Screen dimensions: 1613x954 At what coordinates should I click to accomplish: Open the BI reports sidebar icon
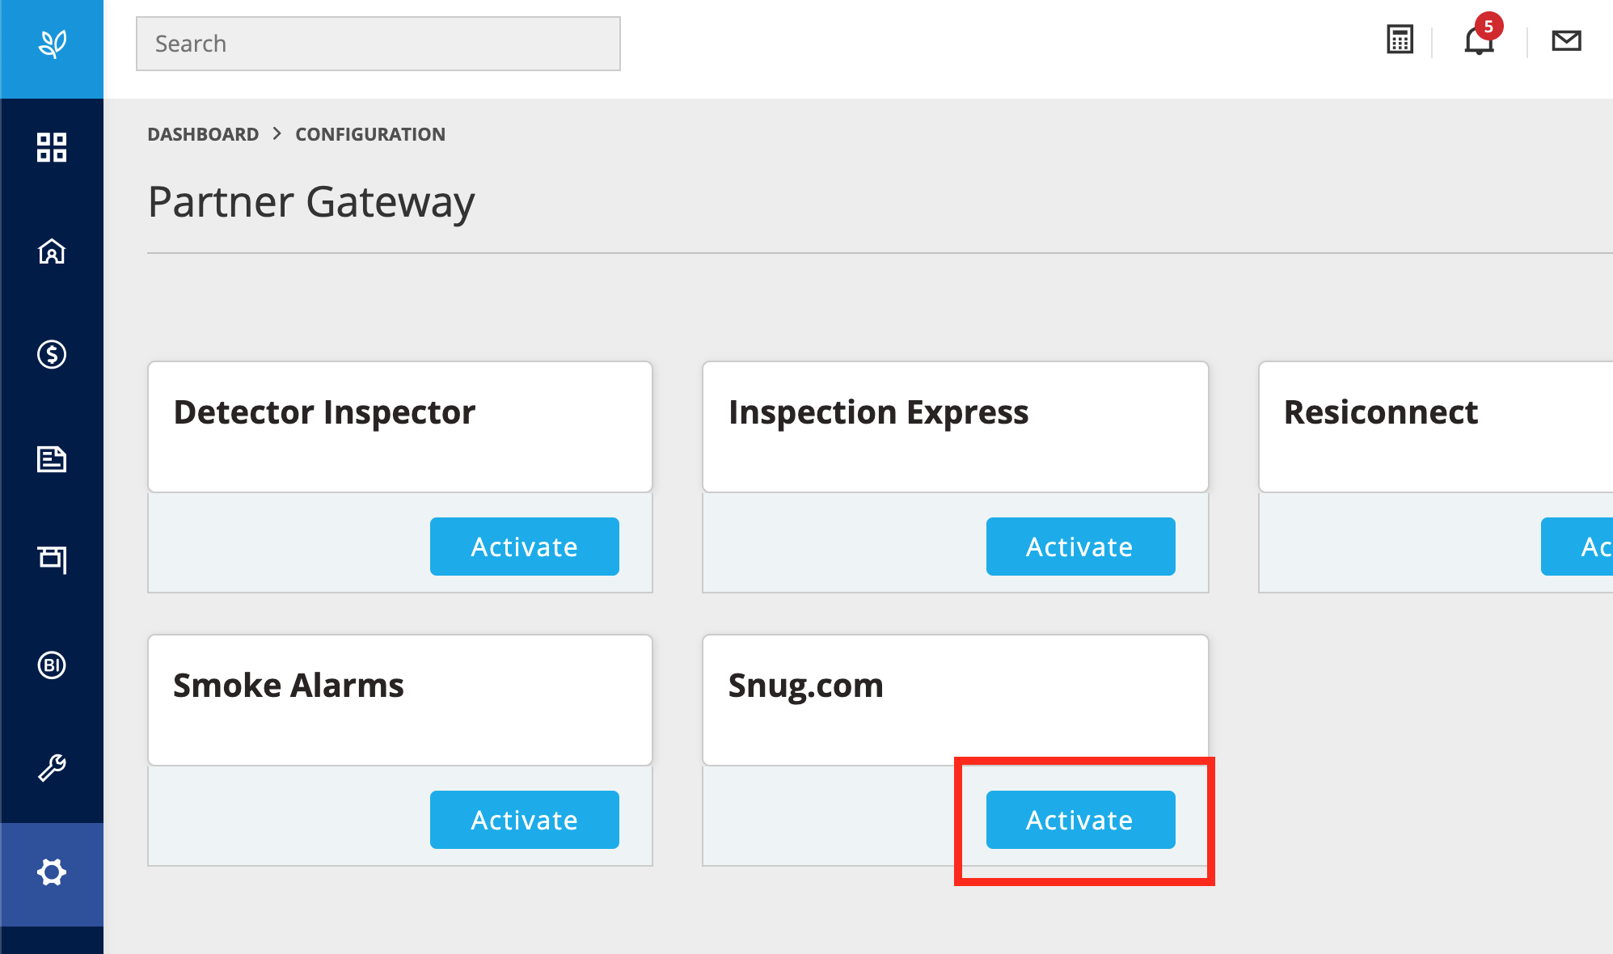52,665
